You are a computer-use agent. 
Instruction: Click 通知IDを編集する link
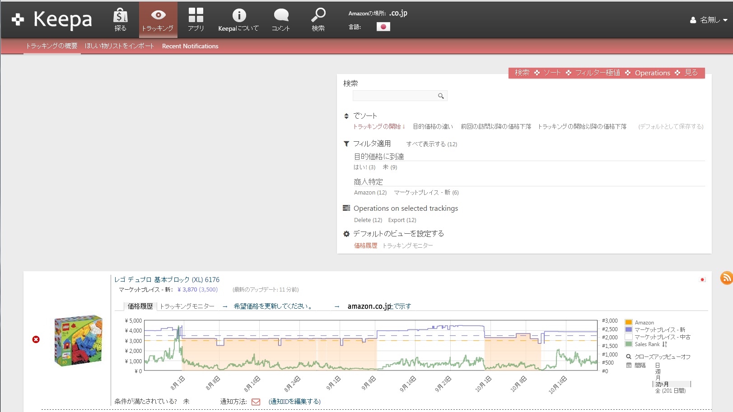tap(294, 402)
